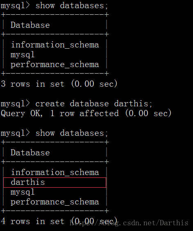This screenshot has width=193, height=231.
Task: Click the first 'show databases;' command text
Action: pos(72,6)
